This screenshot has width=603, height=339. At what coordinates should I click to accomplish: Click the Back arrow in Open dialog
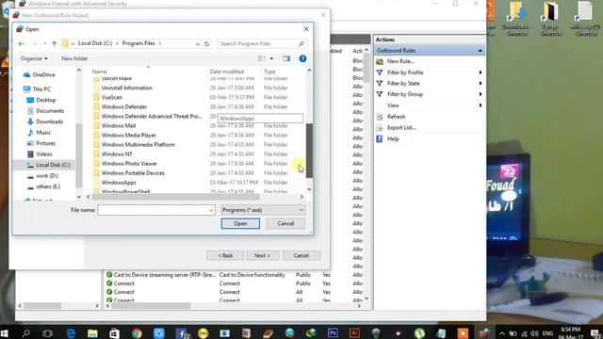[x=21, y=44]
